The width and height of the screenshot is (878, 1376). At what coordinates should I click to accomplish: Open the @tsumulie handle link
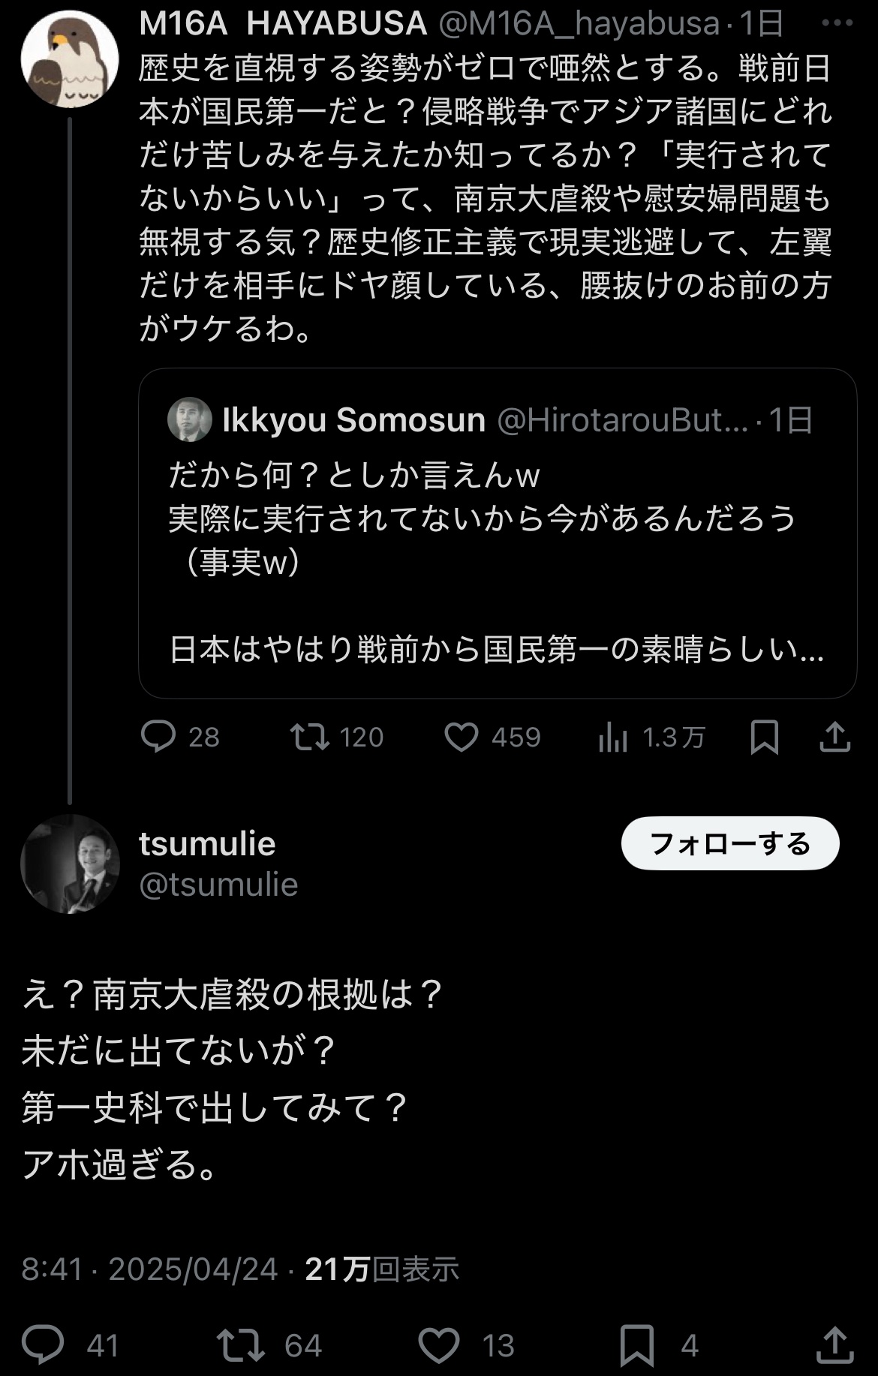(218, 885)
